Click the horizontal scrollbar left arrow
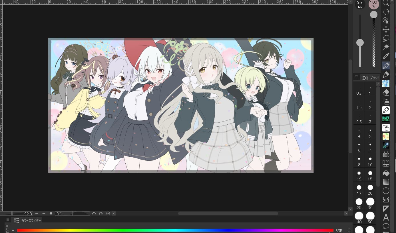The height and width of the screenshot is (233, 396). [x=114, y=214]
